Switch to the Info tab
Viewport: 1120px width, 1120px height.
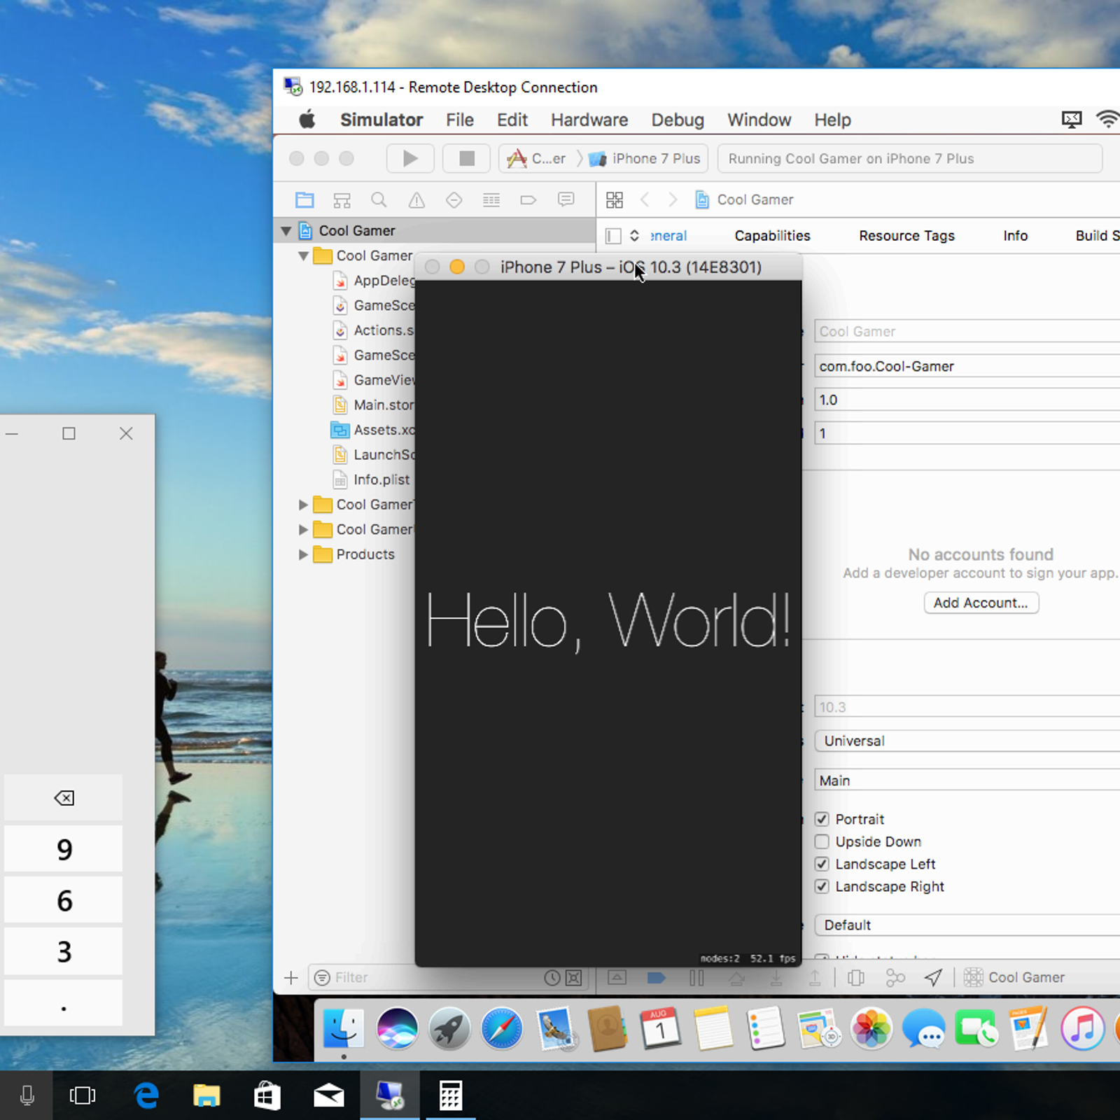1015,236
